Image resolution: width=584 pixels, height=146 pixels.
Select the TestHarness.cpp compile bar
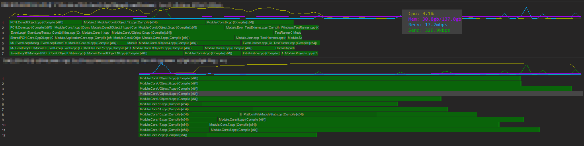coord(273,38)
